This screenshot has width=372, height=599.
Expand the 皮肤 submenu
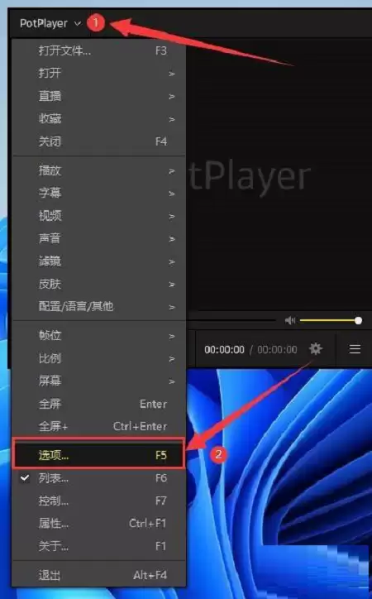click(99, 284)
